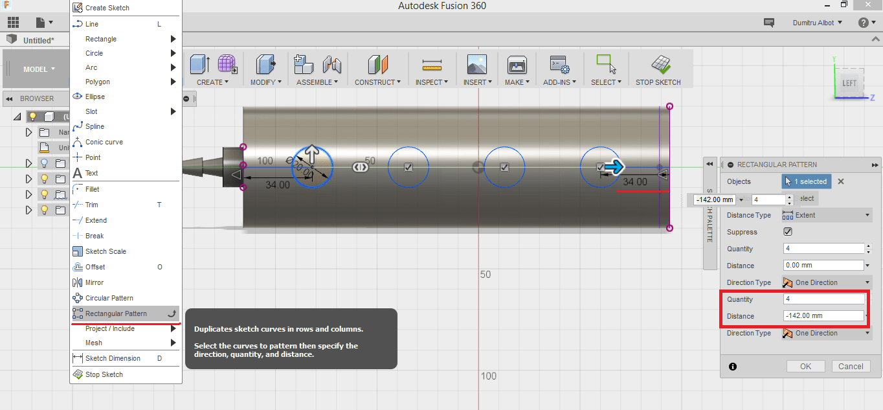Open the Distance Type Extent dropdown
The width and height of the screenshot is (883, 410).
pos(827,215)
